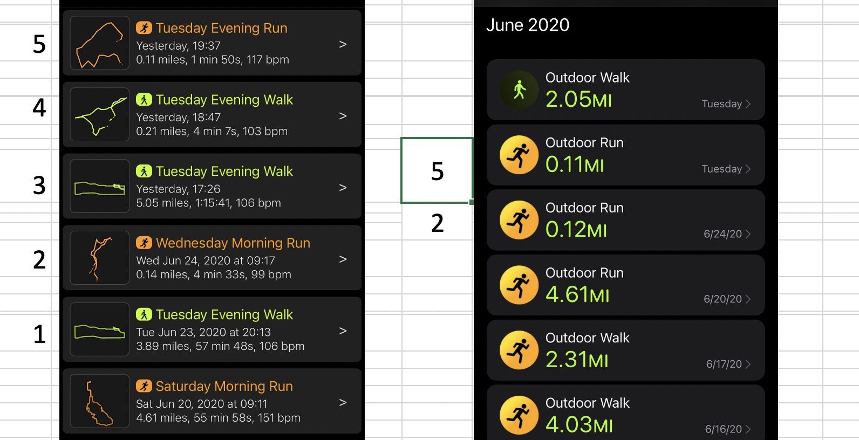The width and height of the screenshot is (859, 440).
Task: Click the run icon beside Saturday Morning Run
Action: [x=144, y=386]
